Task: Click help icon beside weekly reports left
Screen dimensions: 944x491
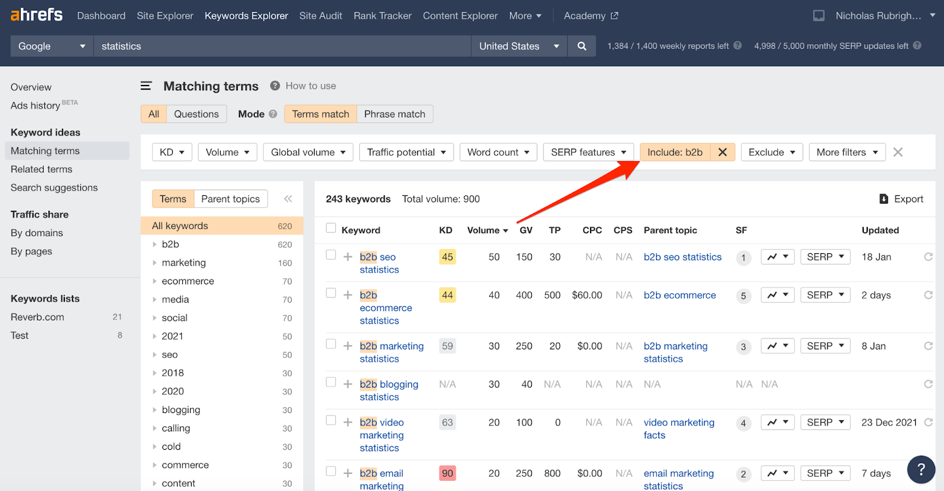Action: click(x=737, y=45)
